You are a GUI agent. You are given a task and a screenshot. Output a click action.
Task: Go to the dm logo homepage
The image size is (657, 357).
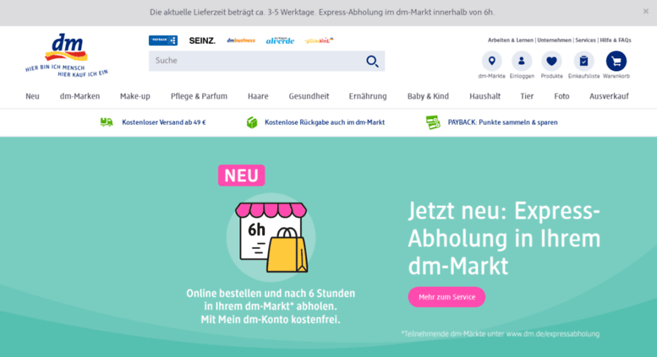[x=67, y=55]
